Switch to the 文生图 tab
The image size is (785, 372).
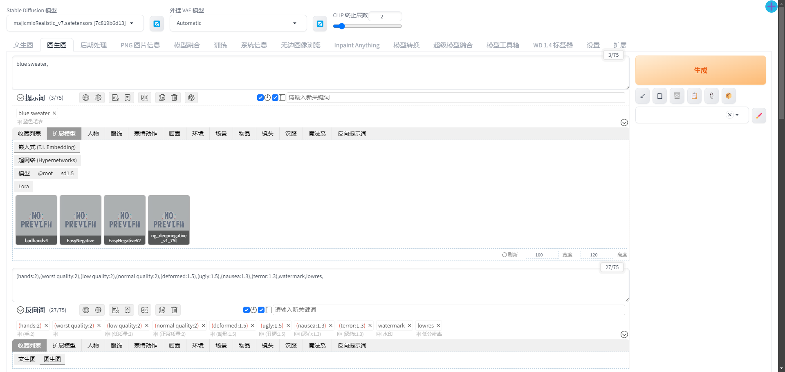point(23,45)
